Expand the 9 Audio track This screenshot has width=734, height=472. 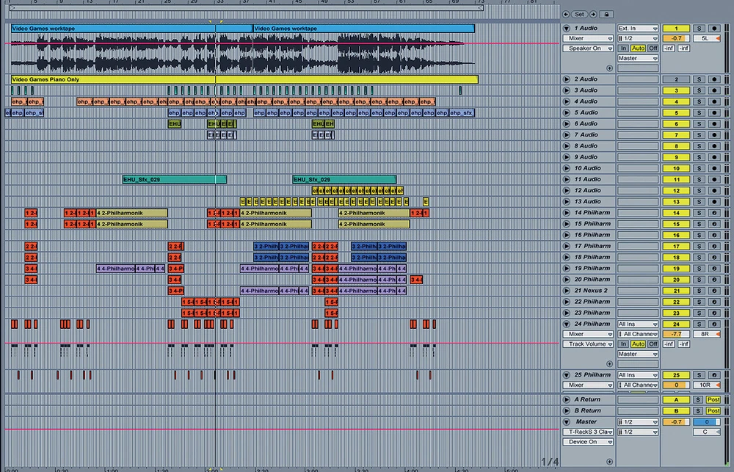(567, 157)
